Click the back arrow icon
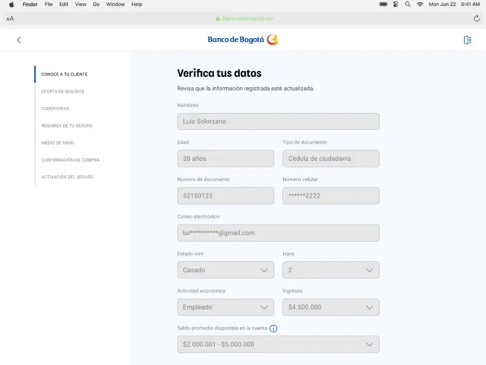 [18, 40]
